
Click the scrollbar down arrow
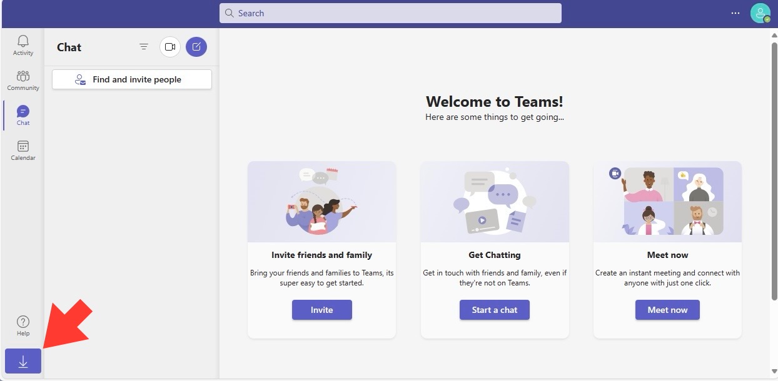pos(774,372)
